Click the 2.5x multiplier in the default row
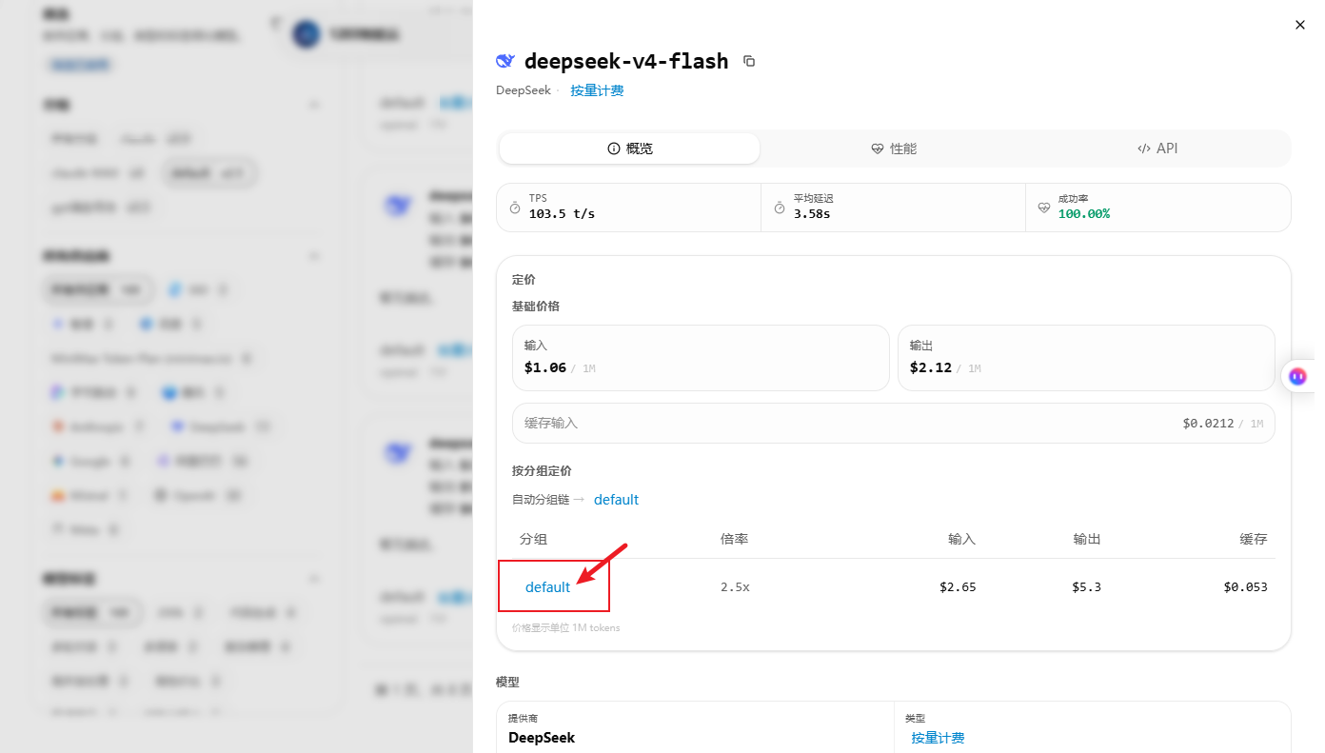Screen dimensions: 1325x753 [735, 587]
